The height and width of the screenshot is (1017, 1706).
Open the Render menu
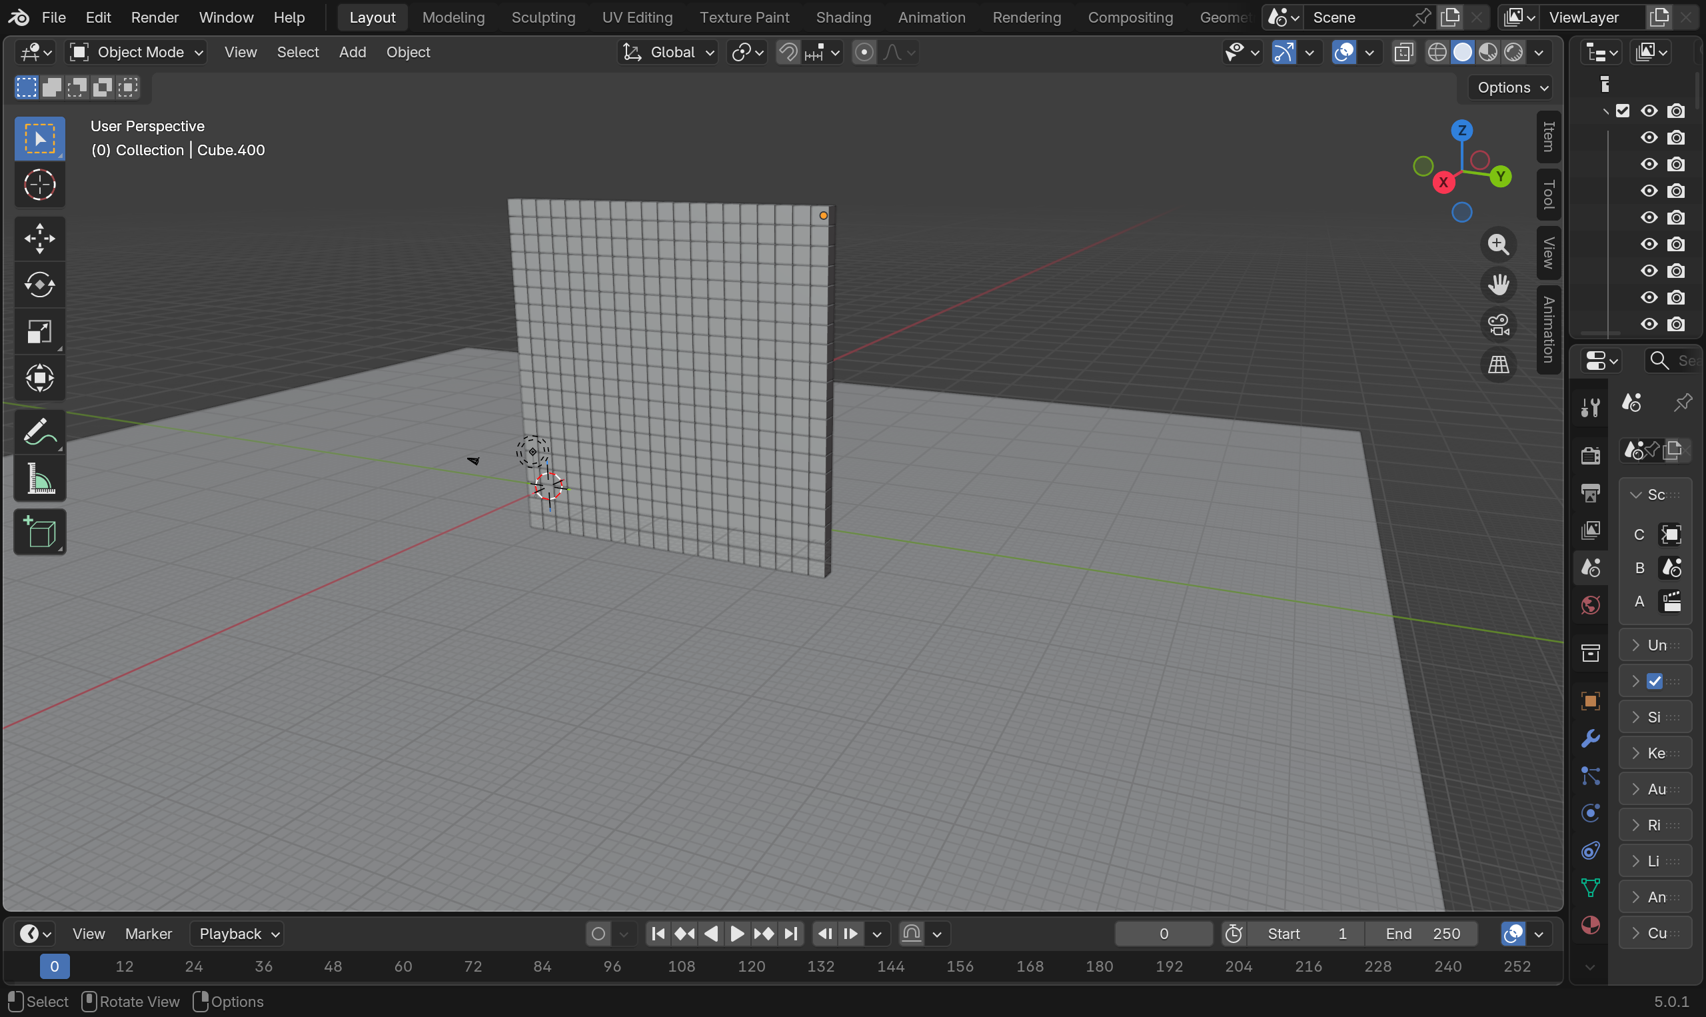154,17
